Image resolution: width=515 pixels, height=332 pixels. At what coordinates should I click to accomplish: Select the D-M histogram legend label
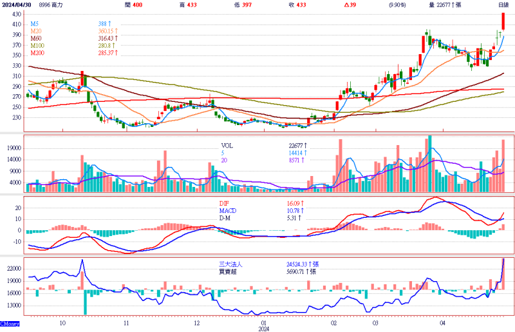pos(227,217)
